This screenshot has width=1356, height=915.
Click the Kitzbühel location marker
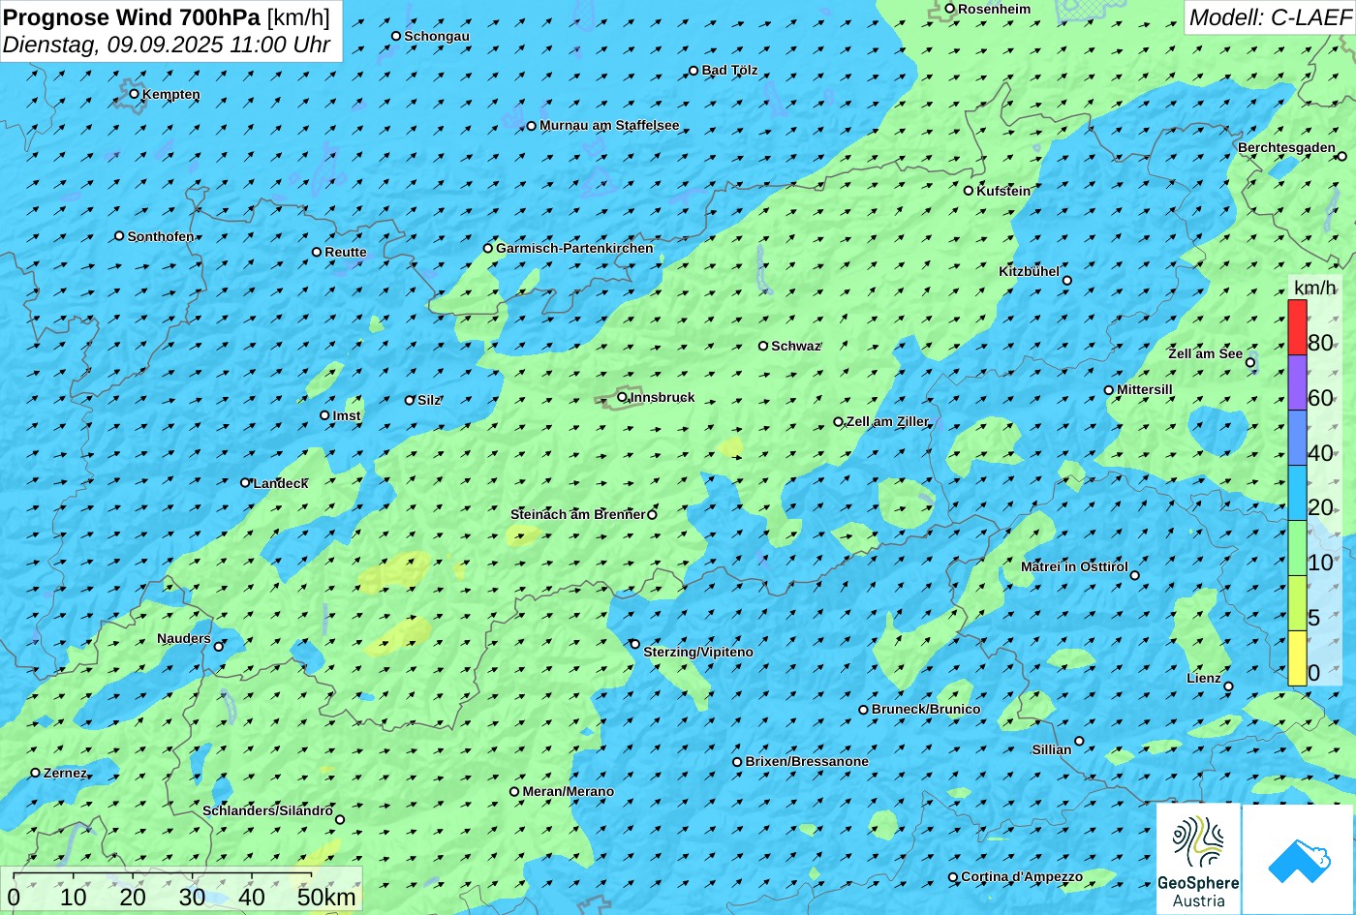point(1067,281)
